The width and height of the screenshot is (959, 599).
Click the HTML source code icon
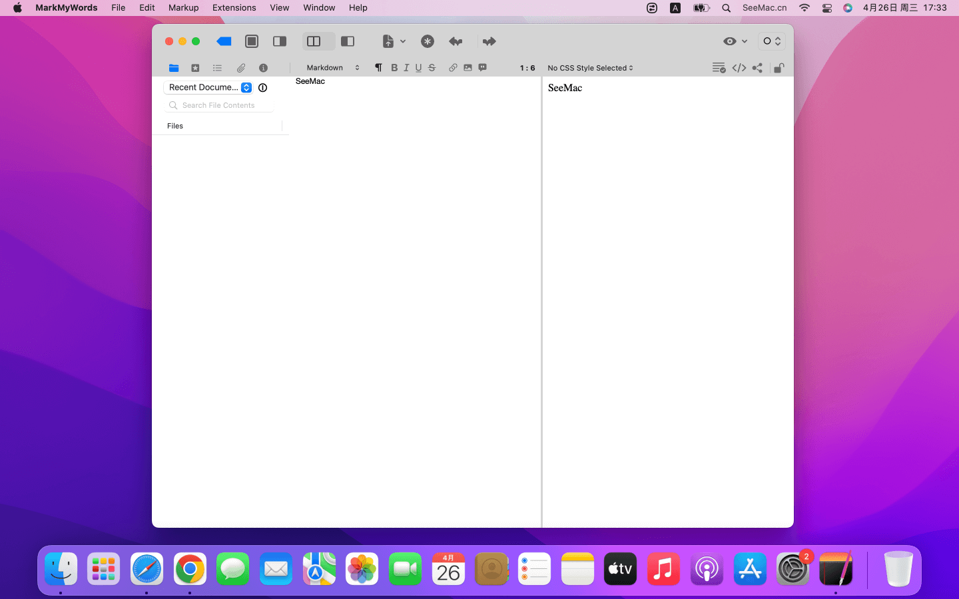click(x=739, y=68)
